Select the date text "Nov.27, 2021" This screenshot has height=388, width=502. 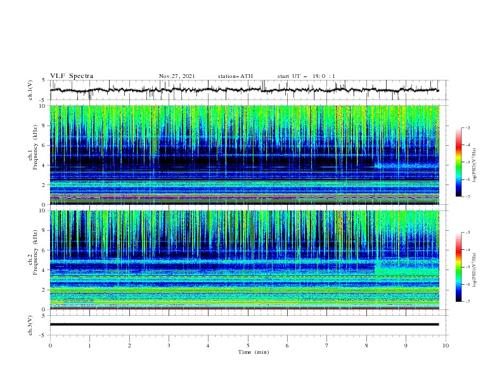click(177, 76)
